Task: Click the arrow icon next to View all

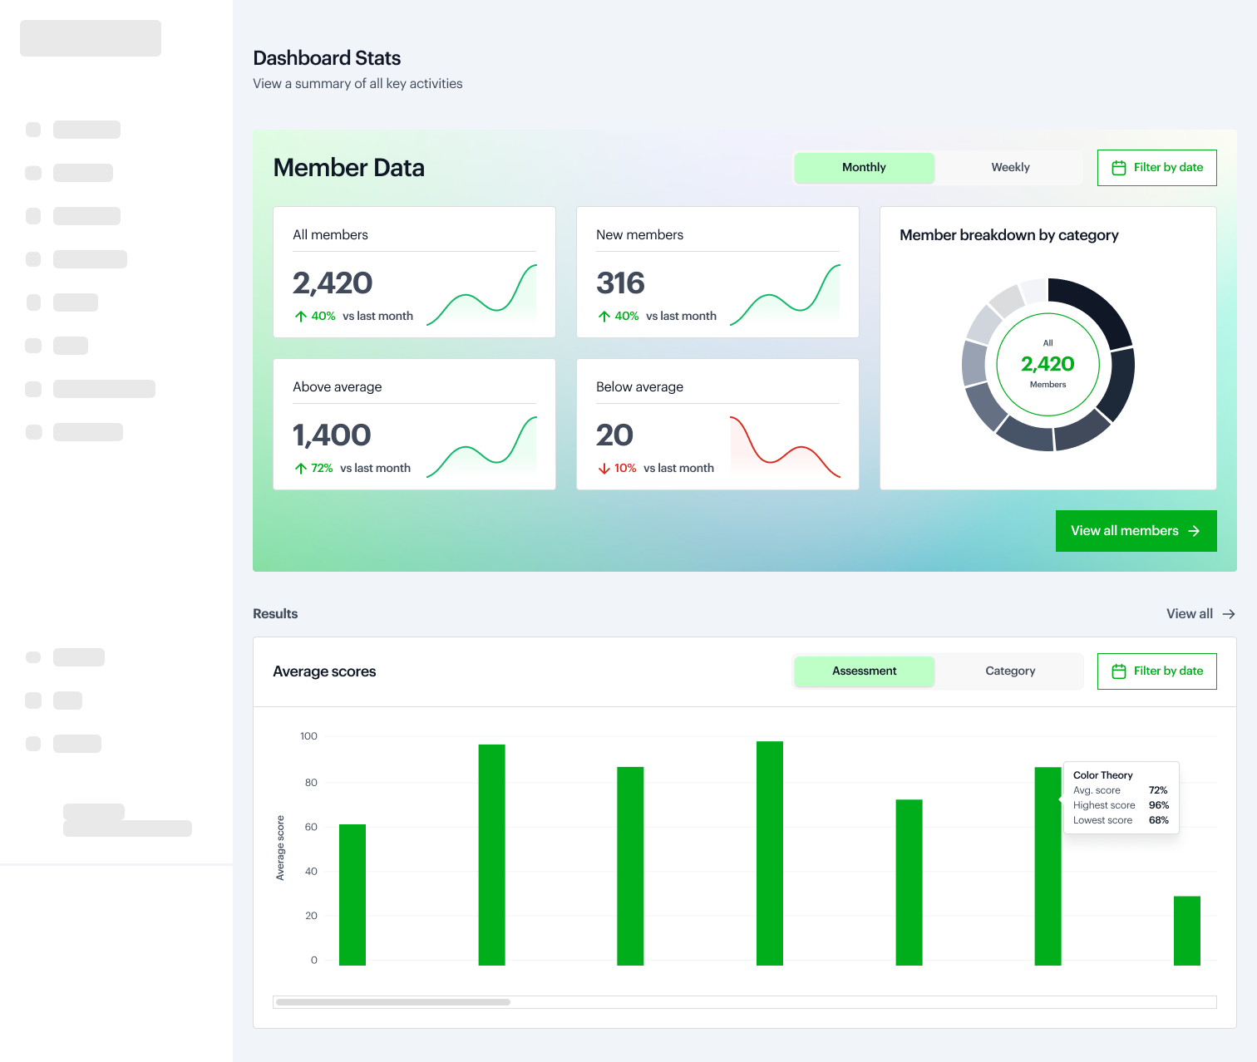Action: 1230,613
